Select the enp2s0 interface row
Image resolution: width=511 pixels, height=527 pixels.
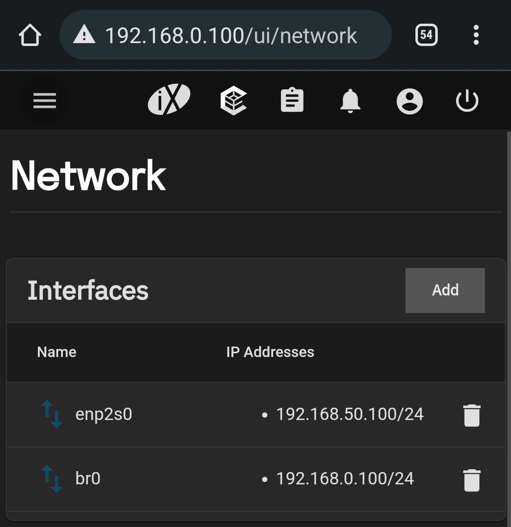[x=256, y=414]
